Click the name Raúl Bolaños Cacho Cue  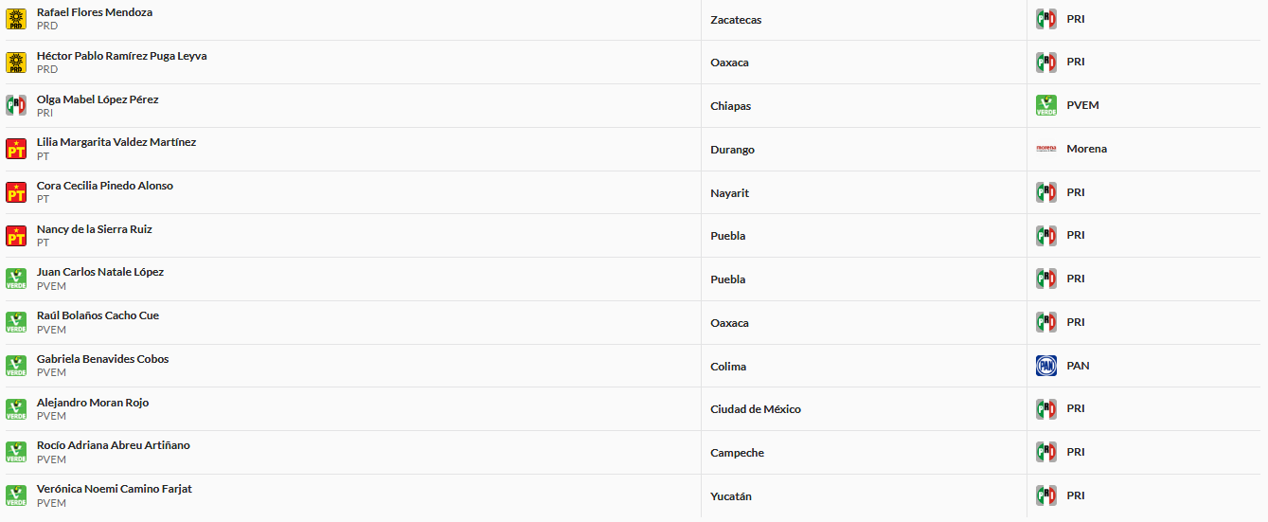tap(98, 315)
